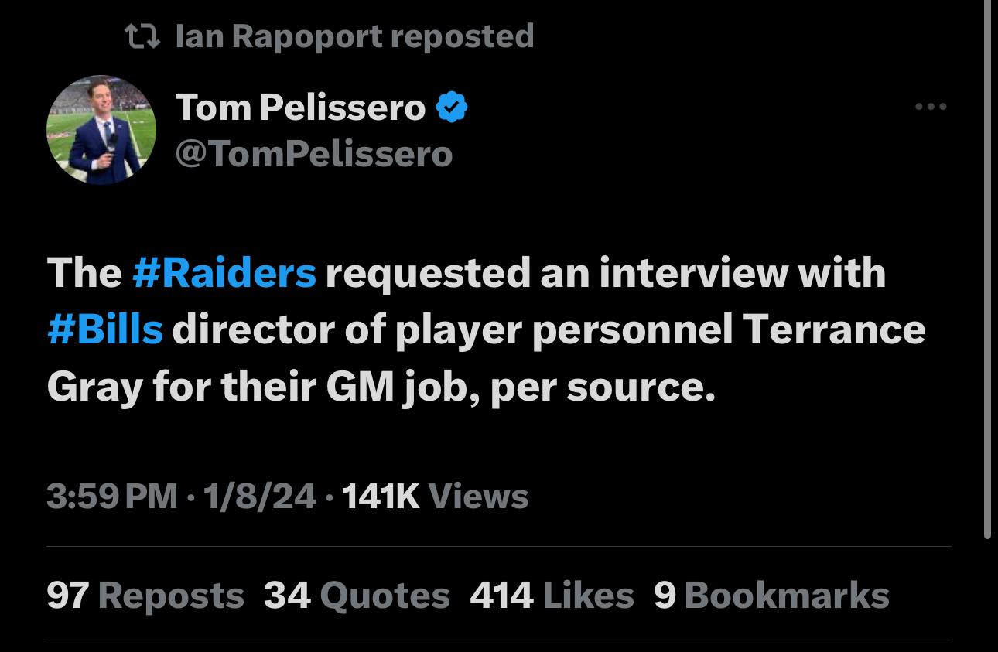
Task: Click the 9 Bookmarks count
Action: 771,596
